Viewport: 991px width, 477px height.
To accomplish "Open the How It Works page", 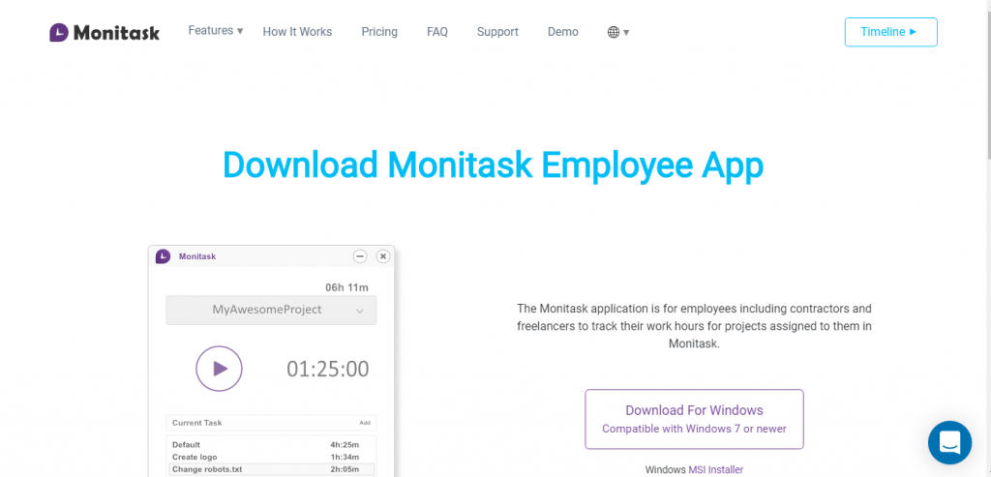I will click(x=297, y=32).
